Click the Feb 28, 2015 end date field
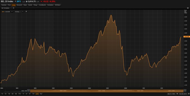The width and height of the screenshot is (190, 96). [x=183, y=94]
